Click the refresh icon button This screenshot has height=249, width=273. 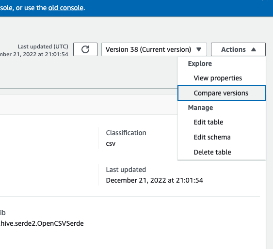[85, 49]
